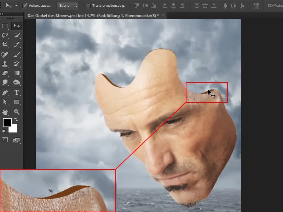This screenshot has height=212, width=283.
Task: Select the History Brush tool
Action: point(17,64)
